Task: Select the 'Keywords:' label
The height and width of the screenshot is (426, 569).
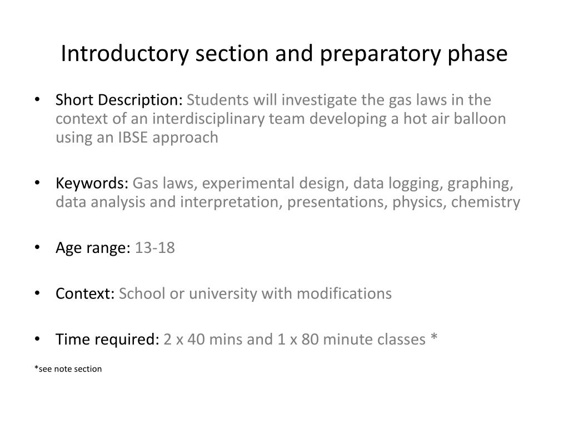Action: 92,184
